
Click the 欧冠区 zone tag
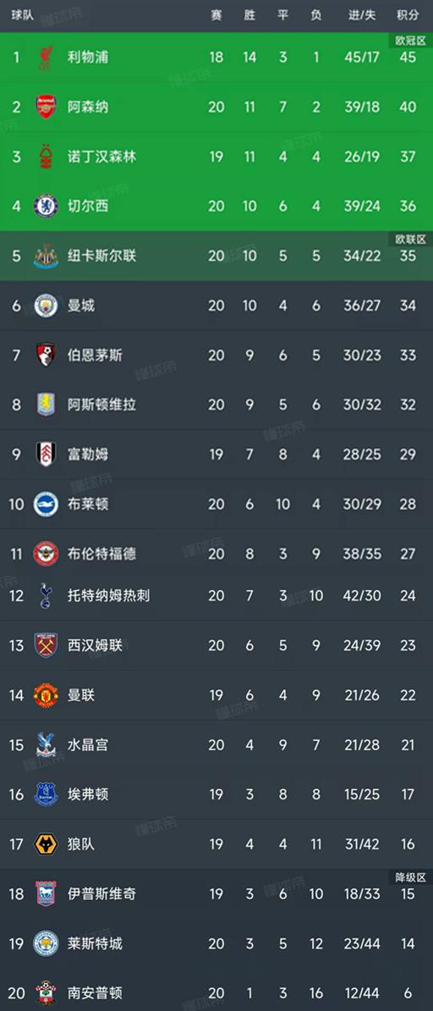click(x=411, y=41)
